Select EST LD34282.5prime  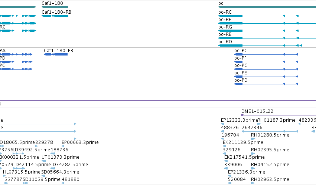(x=69, y=165)
